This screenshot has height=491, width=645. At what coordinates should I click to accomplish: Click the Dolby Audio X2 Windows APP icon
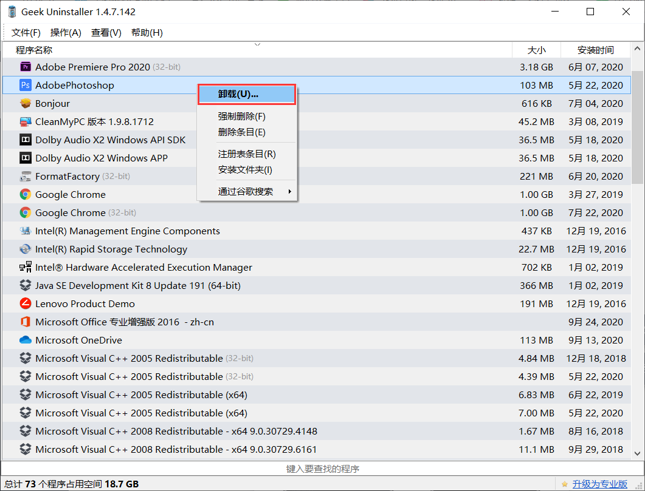tap(26, 158)
